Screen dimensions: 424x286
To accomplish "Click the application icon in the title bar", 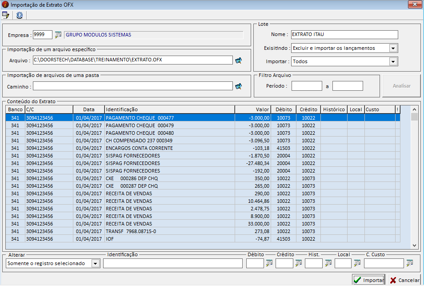I will [5, 4].
